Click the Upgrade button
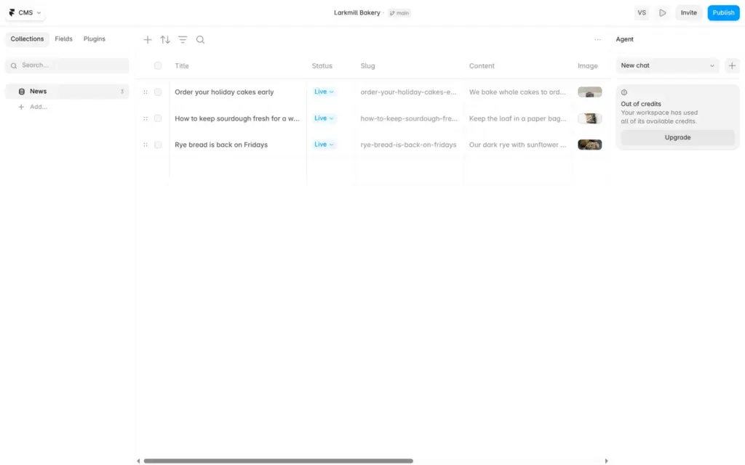This screenshot has width=745, height=465. pyautogui.click(x=677, y=137)
